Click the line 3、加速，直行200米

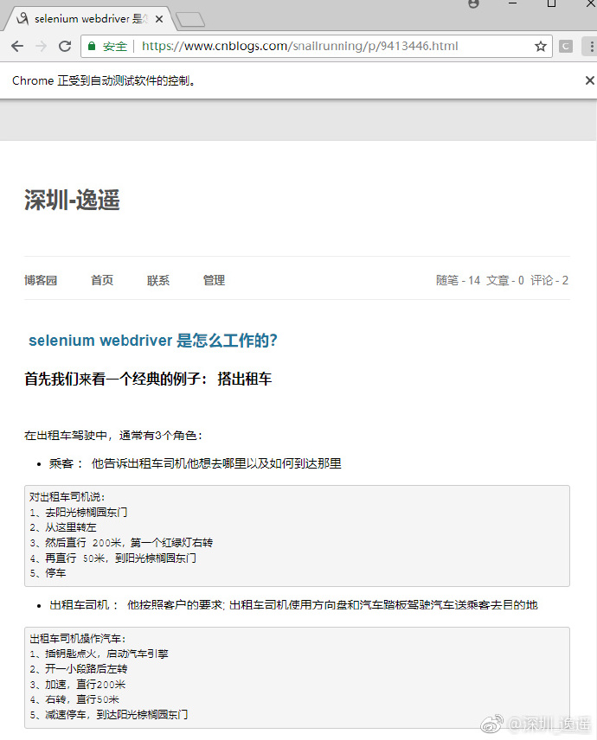pyautogui.click(x=78, y=685)
